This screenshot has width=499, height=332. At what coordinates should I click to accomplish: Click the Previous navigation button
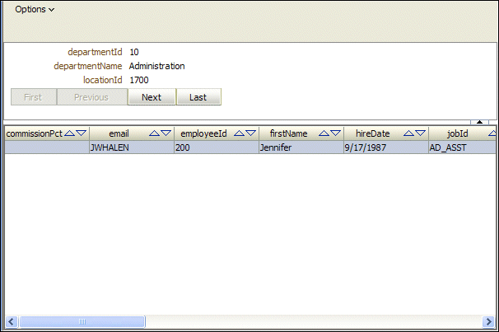coord(91,97)
